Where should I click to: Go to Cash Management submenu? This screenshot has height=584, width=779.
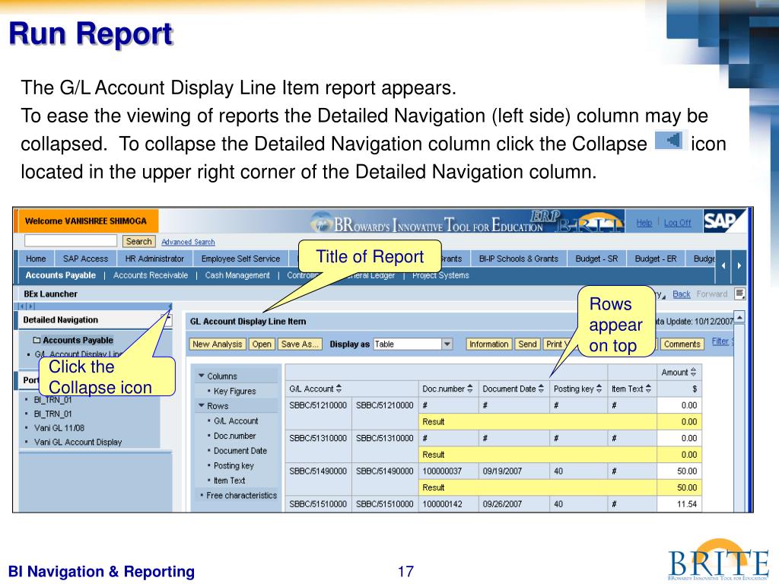pyautogui.click(x=237, y=275)
